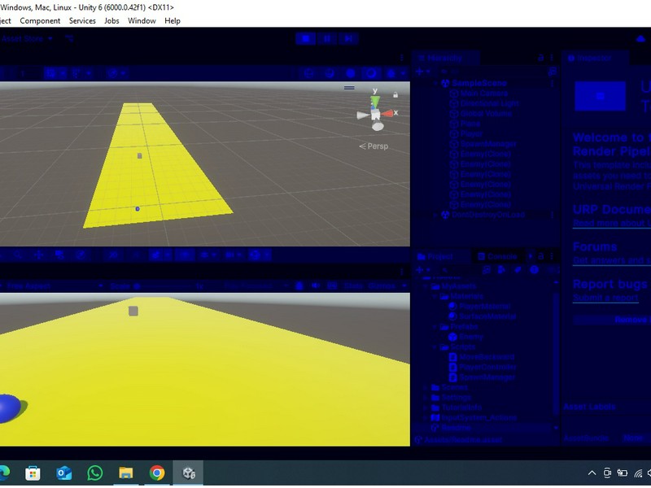Collapse the Materials folder in Project panel
This screenshot has height=488, width=651.
point(435,296)
